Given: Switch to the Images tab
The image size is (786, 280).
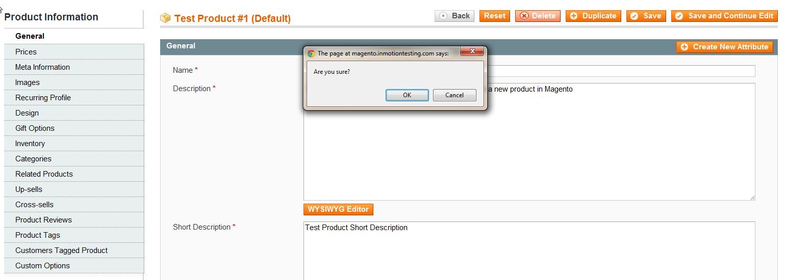Looking at the screenshot, I should tap(74, 82).
